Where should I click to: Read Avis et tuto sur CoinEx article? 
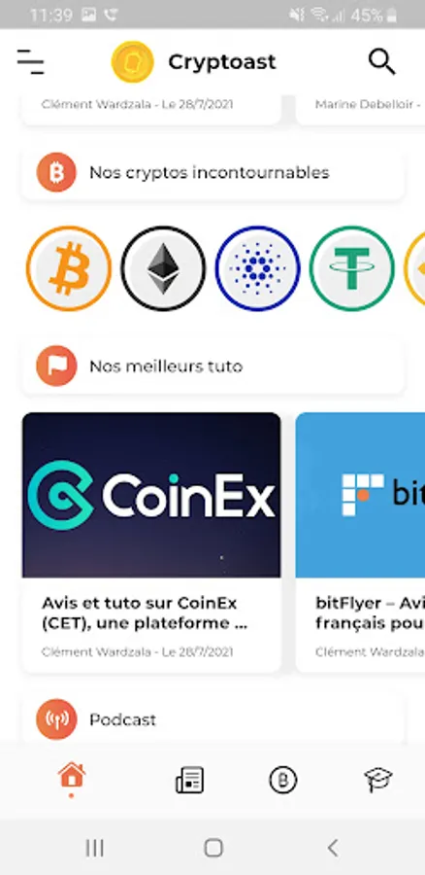pyautogui.click(x=145, y=613)
